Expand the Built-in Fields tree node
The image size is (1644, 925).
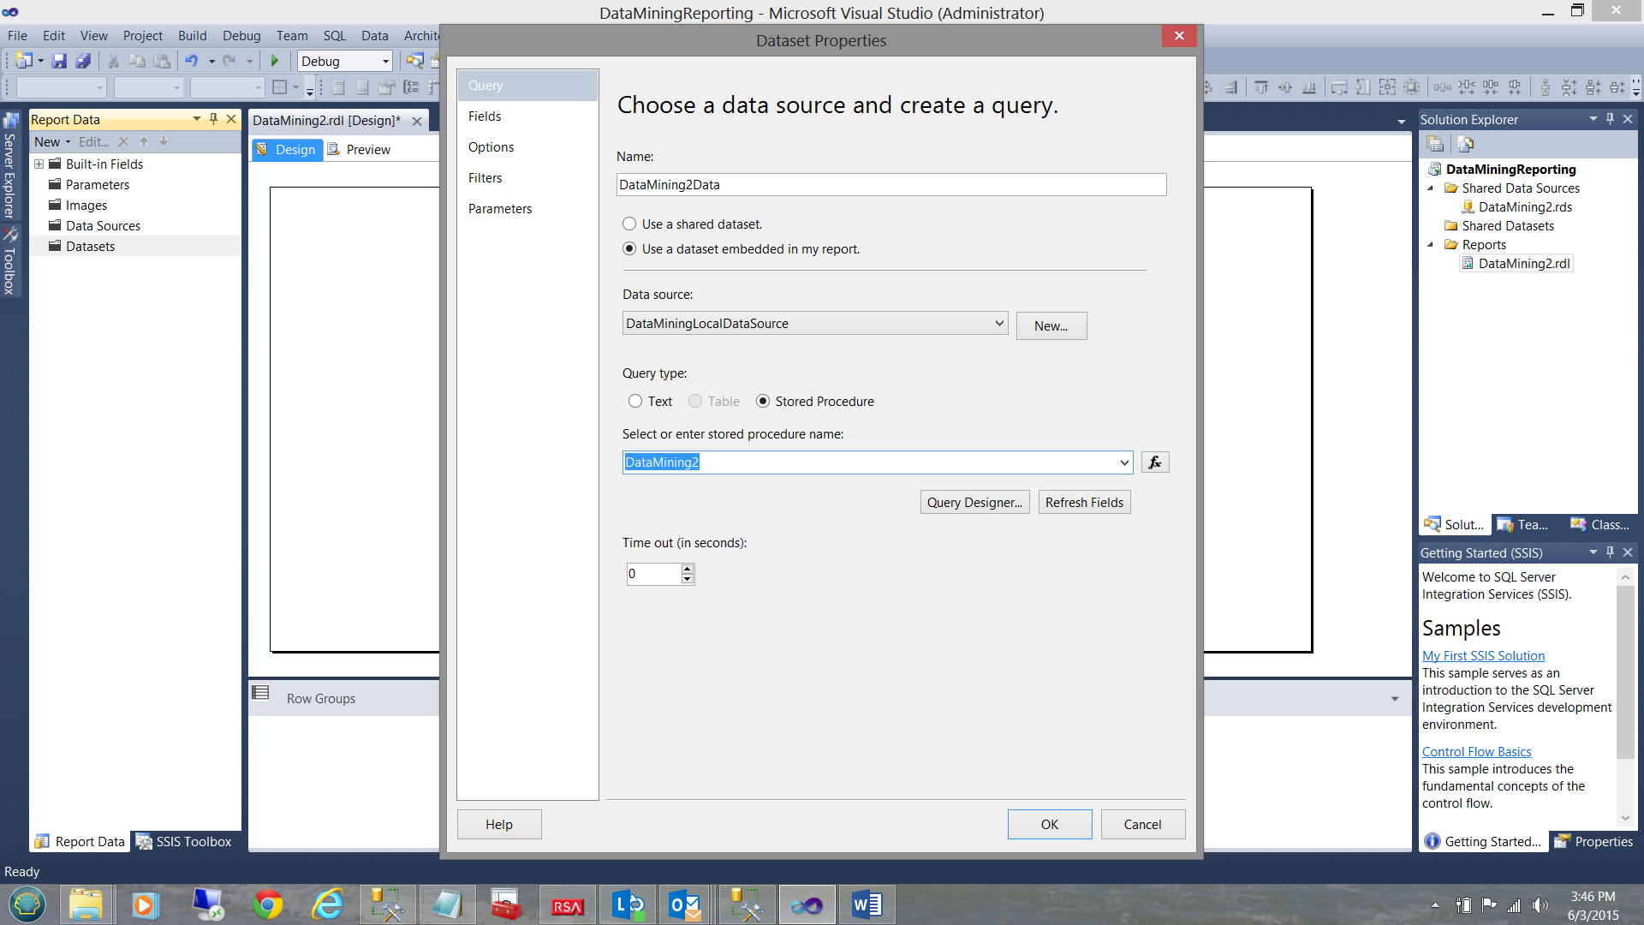tap(39, 164)
